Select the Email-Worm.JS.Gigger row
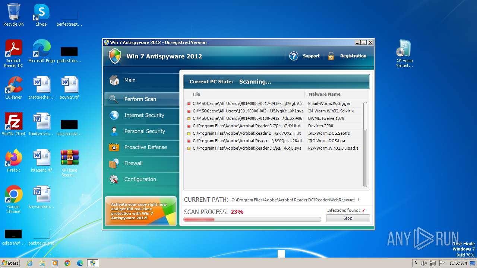This screenshot has width=477, height=268. pyautogui.click(x=273, y=103)
